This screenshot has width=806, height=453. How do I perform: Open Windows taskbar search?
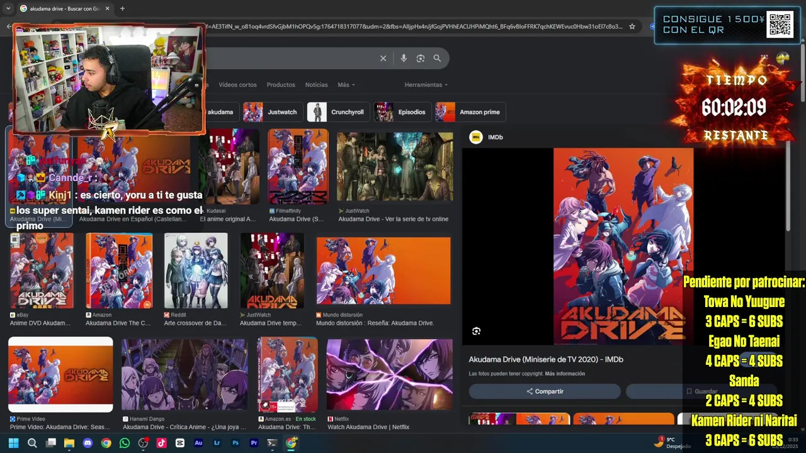click(x=32, y=443)
